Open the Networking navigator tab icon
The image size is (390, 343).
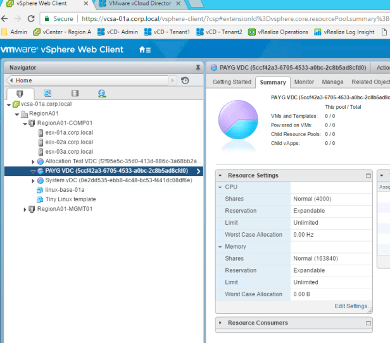tap(102, 94)
